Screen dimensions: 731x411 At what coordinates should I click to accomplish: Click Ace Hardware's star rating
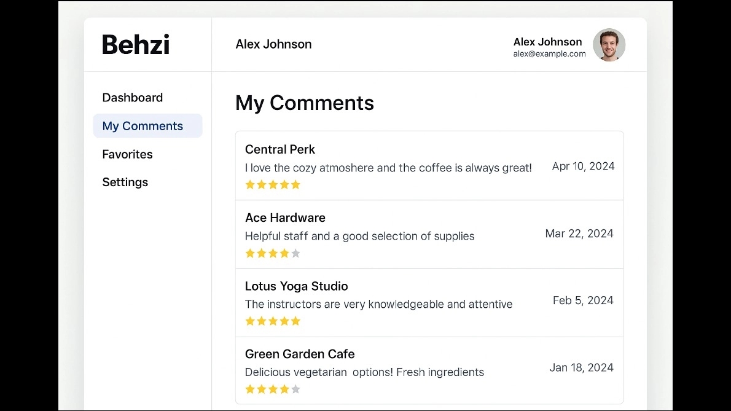(273, 254)
